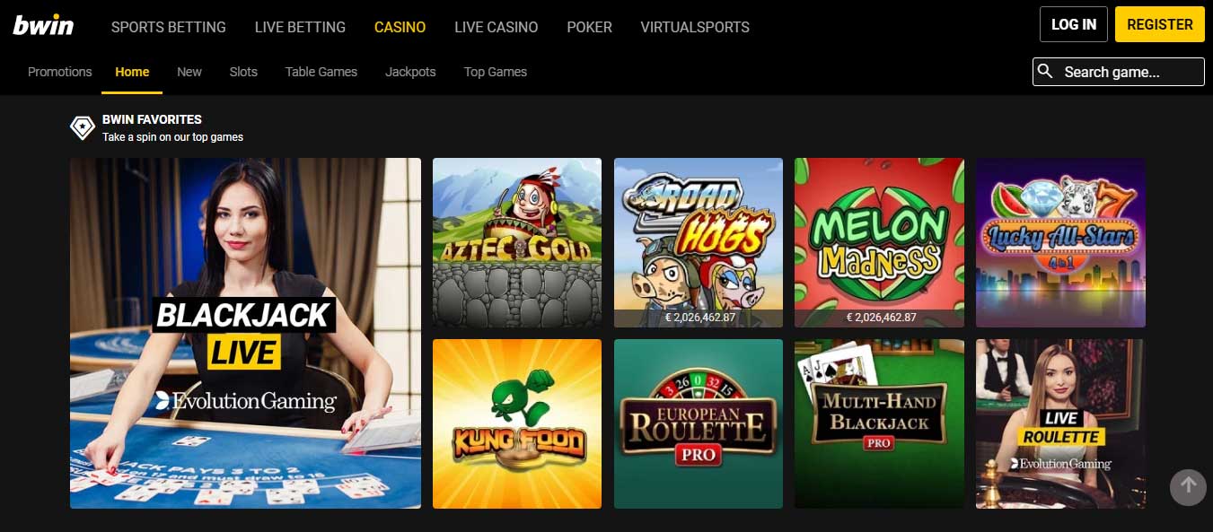
Task: Switch to the Slots tab
Action: point(243,72)
